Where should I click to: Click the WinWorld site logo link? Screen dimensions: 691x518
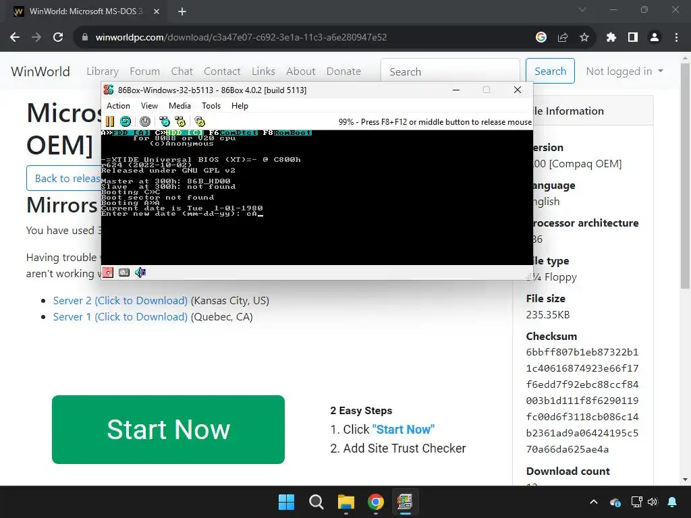click(x=40, y=71)
